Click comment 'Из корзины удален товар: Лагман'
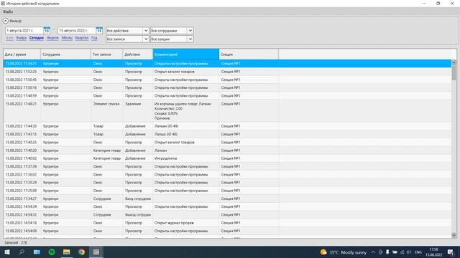 point(183,104)
